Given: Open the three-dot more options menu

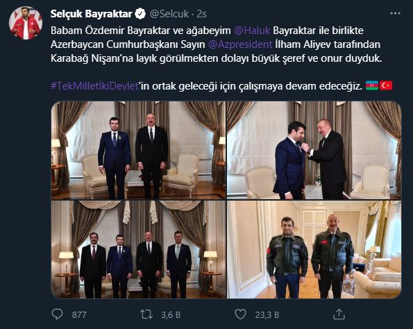Looking at the screenshot, I should click(x=395, y=13).
